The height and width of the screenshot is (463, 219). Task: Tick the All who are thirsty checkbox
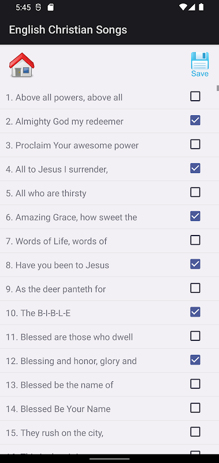[x=195, y=192]
